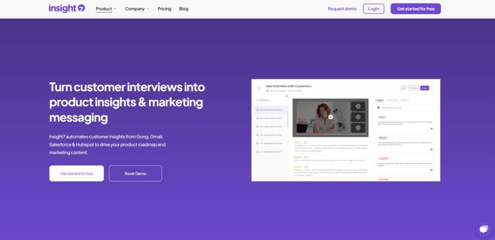Viewport: 495px width, 240px height.
Task: Click the Book Demo button
Action: click(x=135, y=173)
